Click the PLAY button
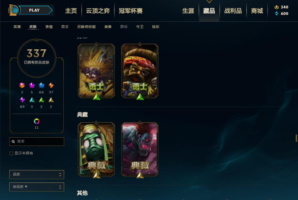 point(35,10)
